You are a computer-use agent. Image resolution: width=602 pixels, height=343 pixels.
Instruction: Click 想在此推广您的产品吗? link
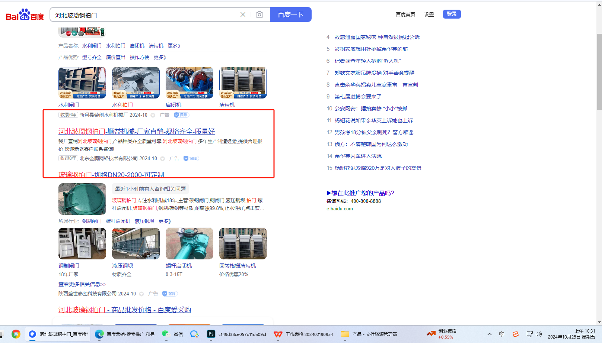tap(360, 193)
